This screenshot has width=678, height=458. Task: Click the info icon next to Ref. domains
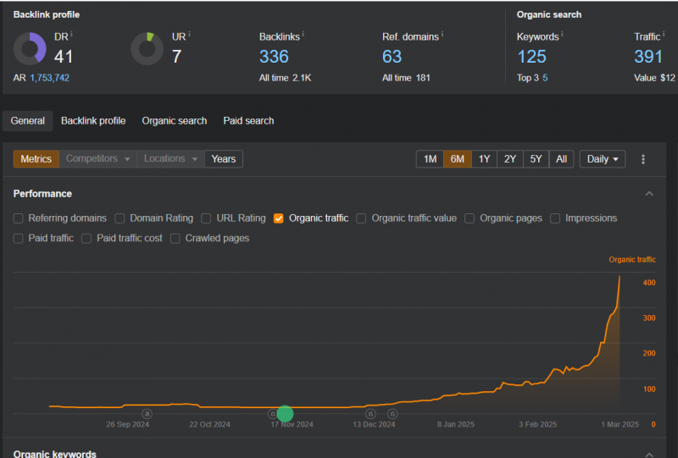coord(442,35)
